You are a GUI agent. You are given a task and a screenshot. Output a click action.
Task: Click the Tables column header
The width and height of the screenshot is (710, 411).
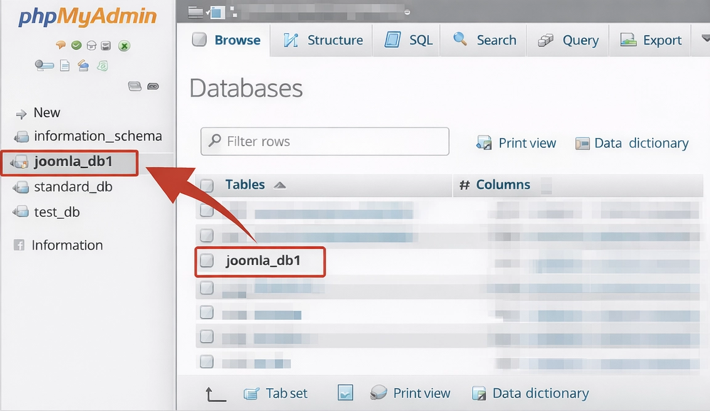tap(245, 185)
